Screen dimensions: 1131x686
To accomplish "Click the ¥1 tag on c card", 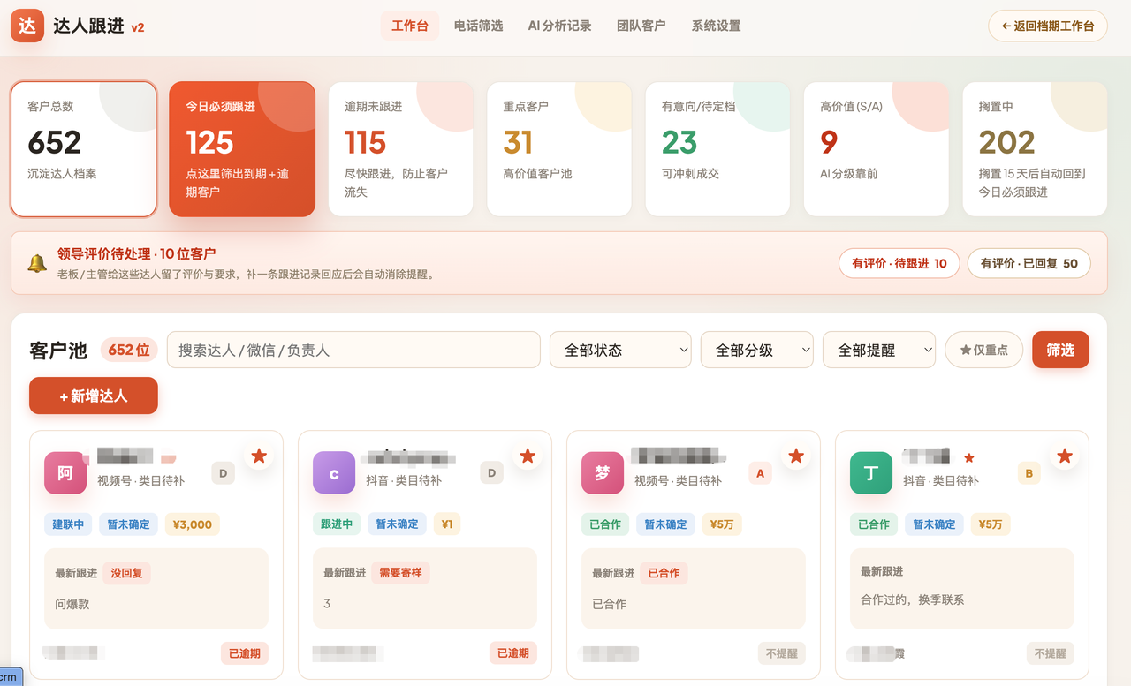I will point(447,524).
